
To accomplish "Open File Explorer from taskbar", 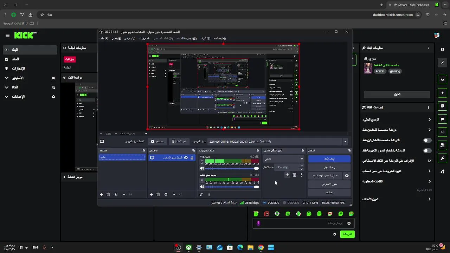I will point(250,247).
